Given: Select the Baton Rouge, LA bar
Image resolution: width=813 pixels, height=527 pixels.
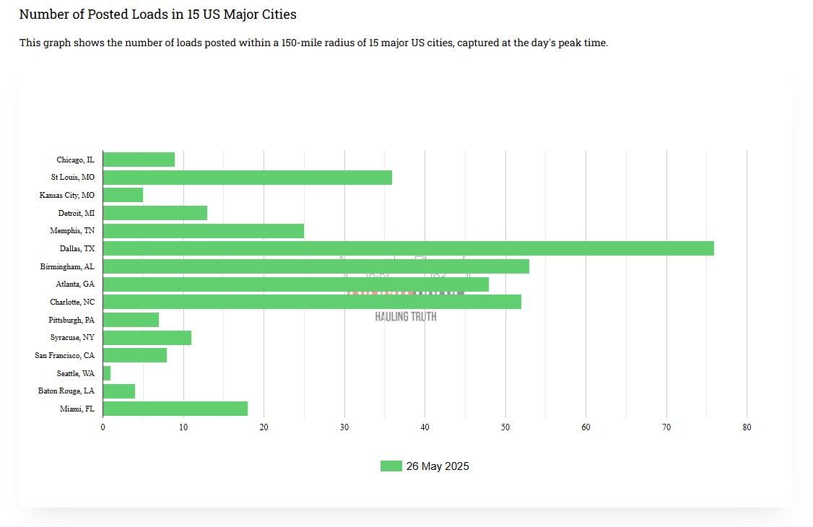Looking at the screenshot, I should point(118,391).
